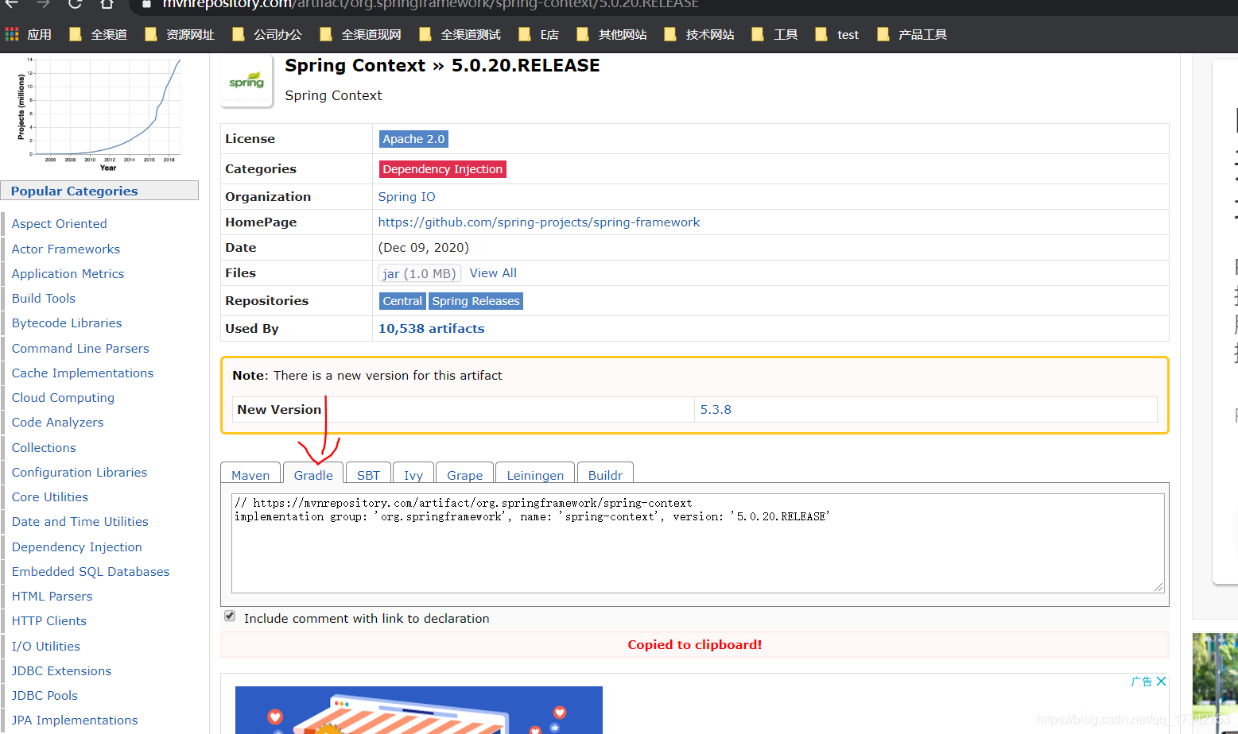Viewport: 1238px width, 734px height.
Task: Open the 技术网站 bookmark folder
Action: tap(699, 34)
